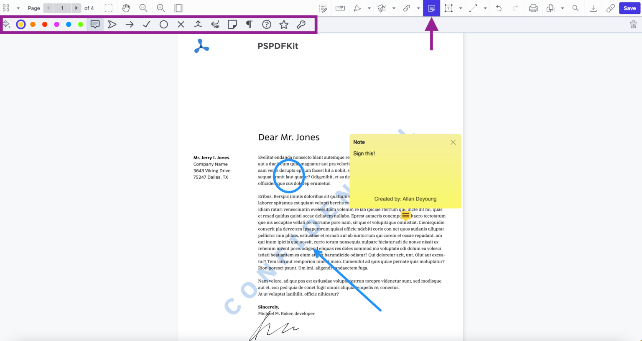Select the Measurement ruler tool
The image size is (642, 341).
pyautogui.click(x=339, y=8)
